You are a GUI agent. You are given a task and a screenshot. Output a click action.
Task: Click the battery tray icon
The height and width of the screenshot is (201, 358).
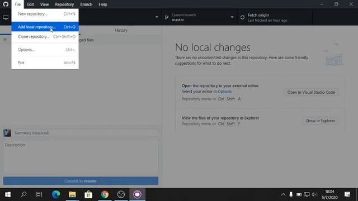pos(299,194)
